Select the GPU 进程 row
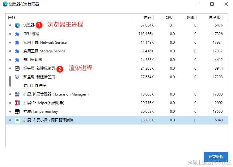Screen dimensions: 233x167 (x=117, y=34)
